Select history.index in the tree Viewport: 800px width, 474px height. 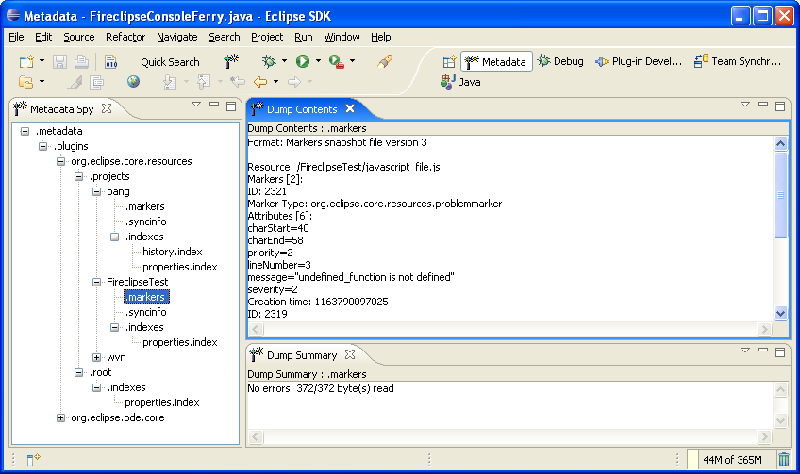coord(173,252)
